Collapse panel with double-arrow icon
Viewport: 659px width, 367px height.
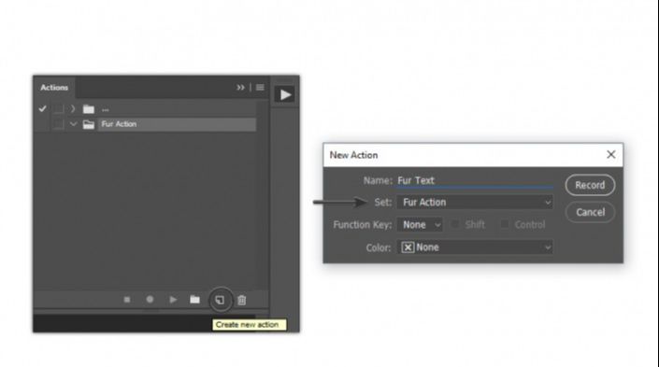(240, 88)
